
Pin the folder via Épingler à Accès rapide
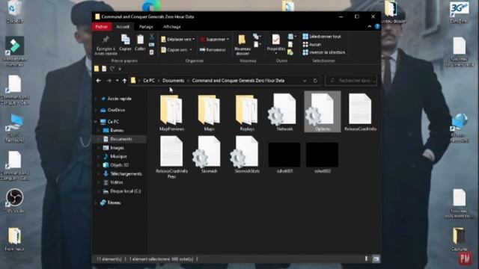[x=106, y=45]
